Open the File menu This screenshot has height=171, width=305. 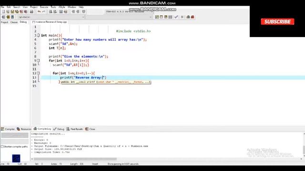2,7
